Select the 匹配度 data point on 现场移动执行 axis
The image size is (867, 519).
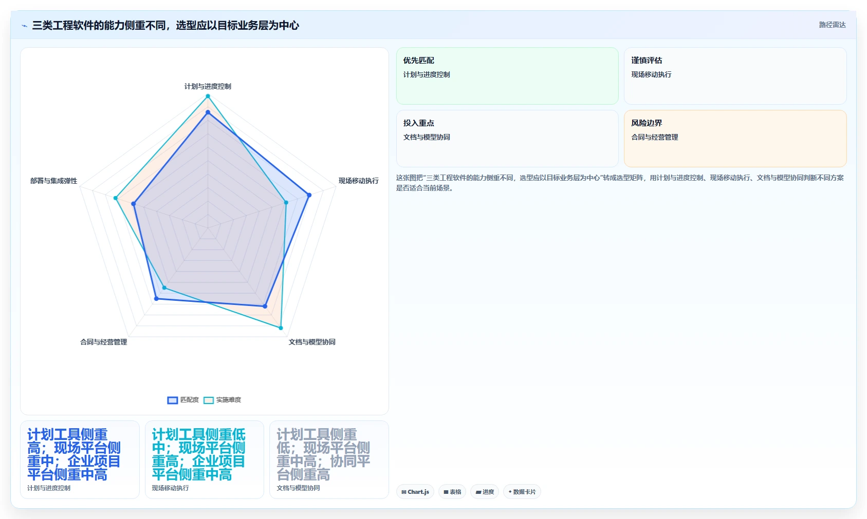(x=309, y=195)
